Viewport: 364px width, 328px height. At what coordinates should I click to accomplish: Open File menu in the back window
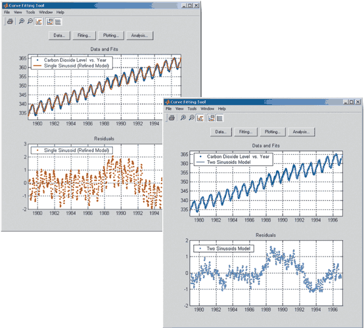point(7,12)
